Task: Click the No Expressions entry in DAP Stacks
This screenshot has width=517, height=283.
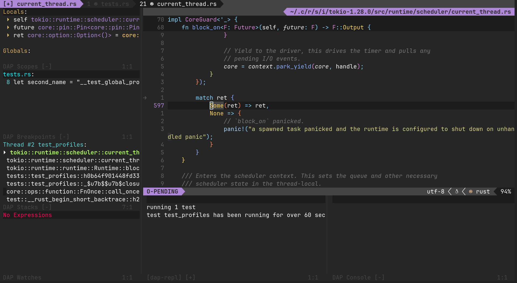Action: point(27,215)
